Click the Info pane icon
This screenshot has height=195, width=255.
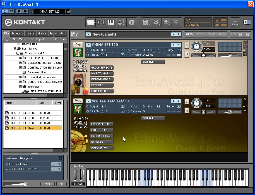coord(132,22)
